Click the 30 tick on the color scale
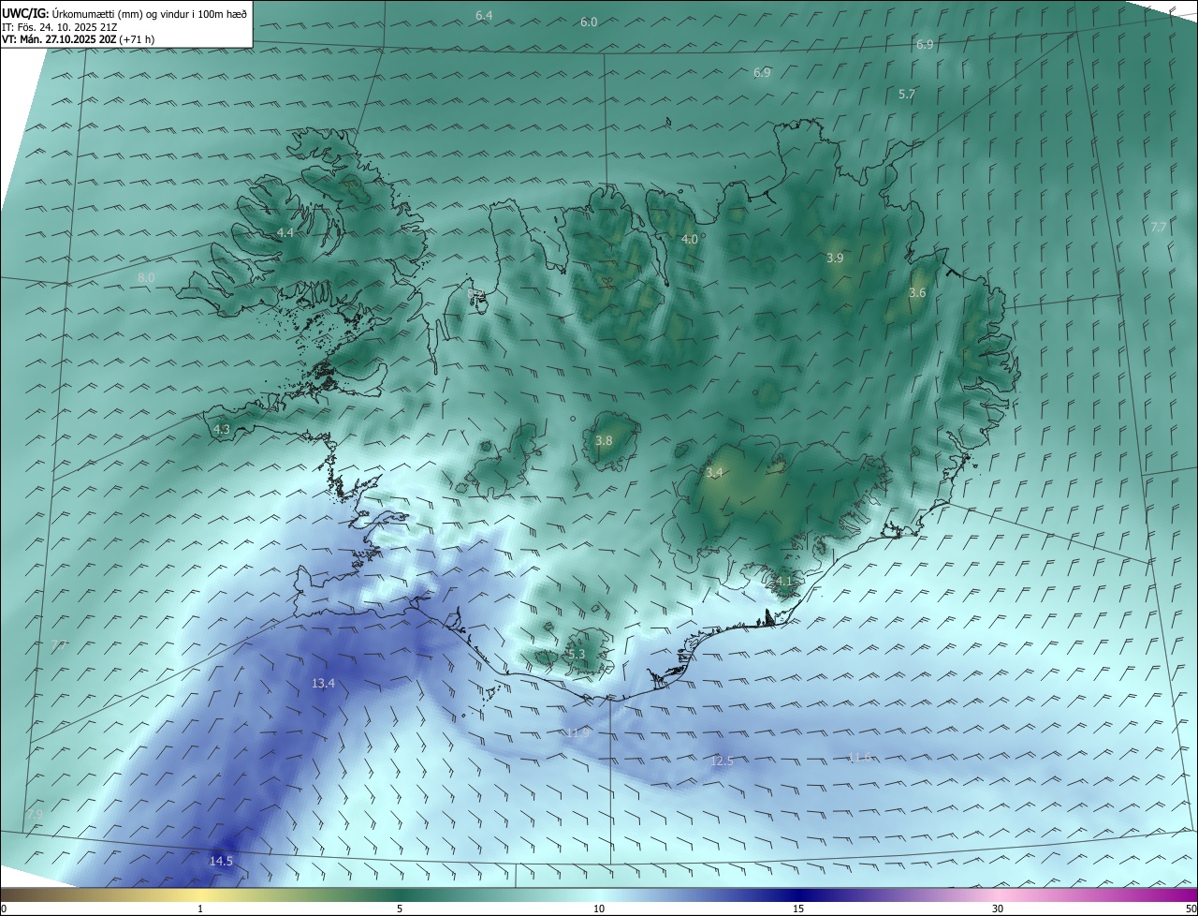 point(998,909)
